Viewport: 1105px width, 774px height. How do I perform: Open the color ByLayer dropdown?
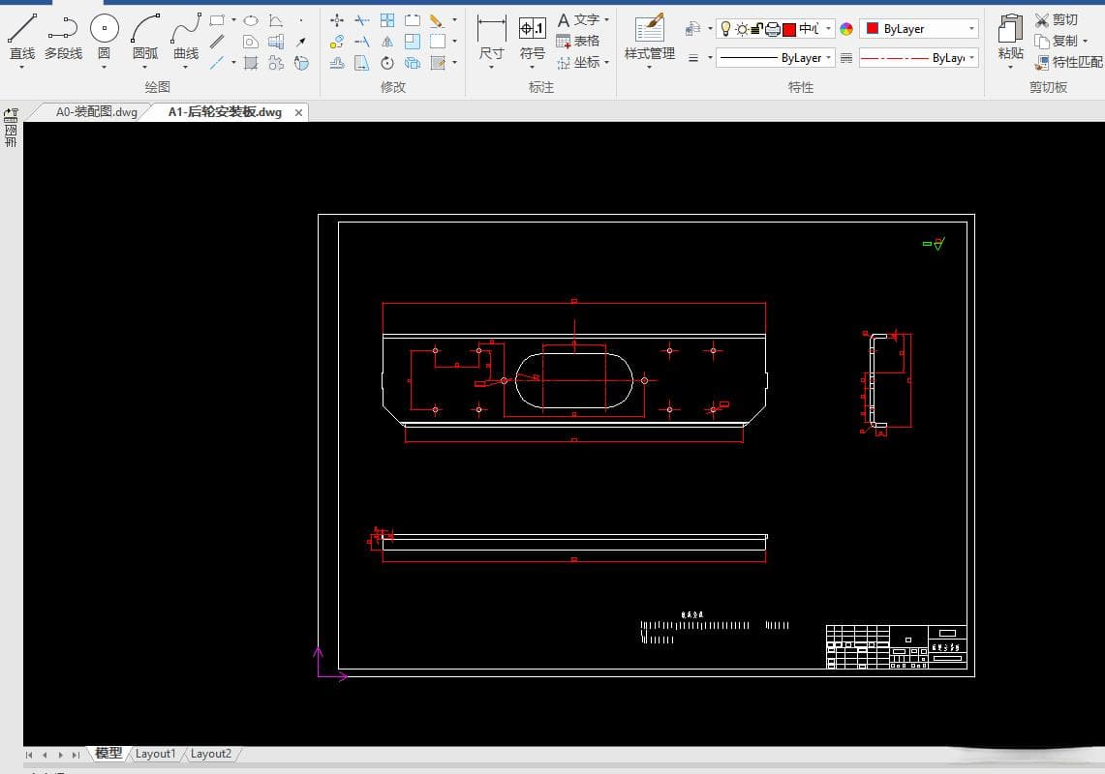point(971,29)
